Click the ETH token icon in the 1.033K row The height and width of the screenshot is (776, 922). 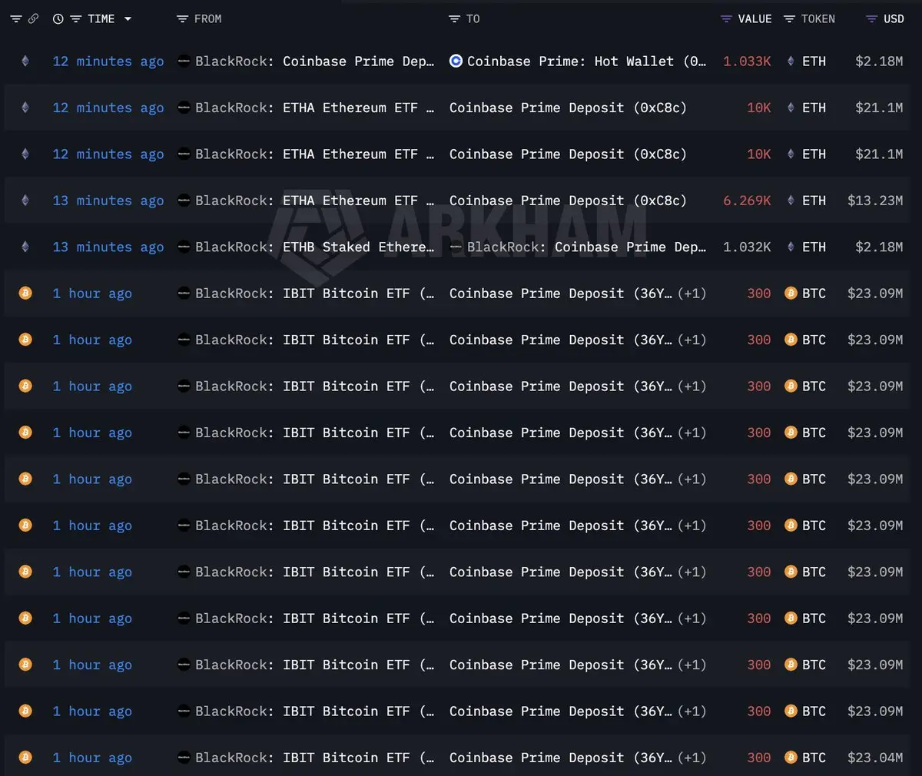point(791,61)
